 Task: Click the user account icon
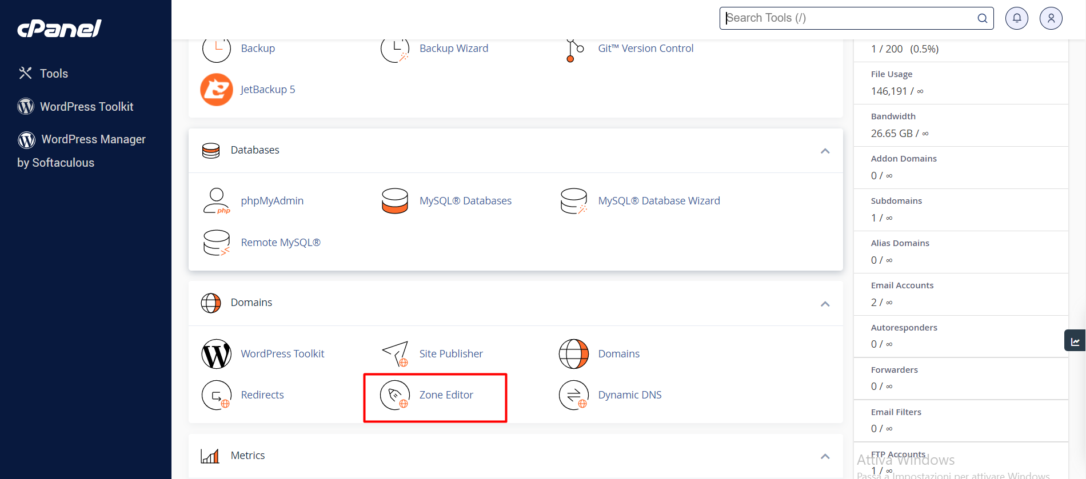click(1051, 18)
